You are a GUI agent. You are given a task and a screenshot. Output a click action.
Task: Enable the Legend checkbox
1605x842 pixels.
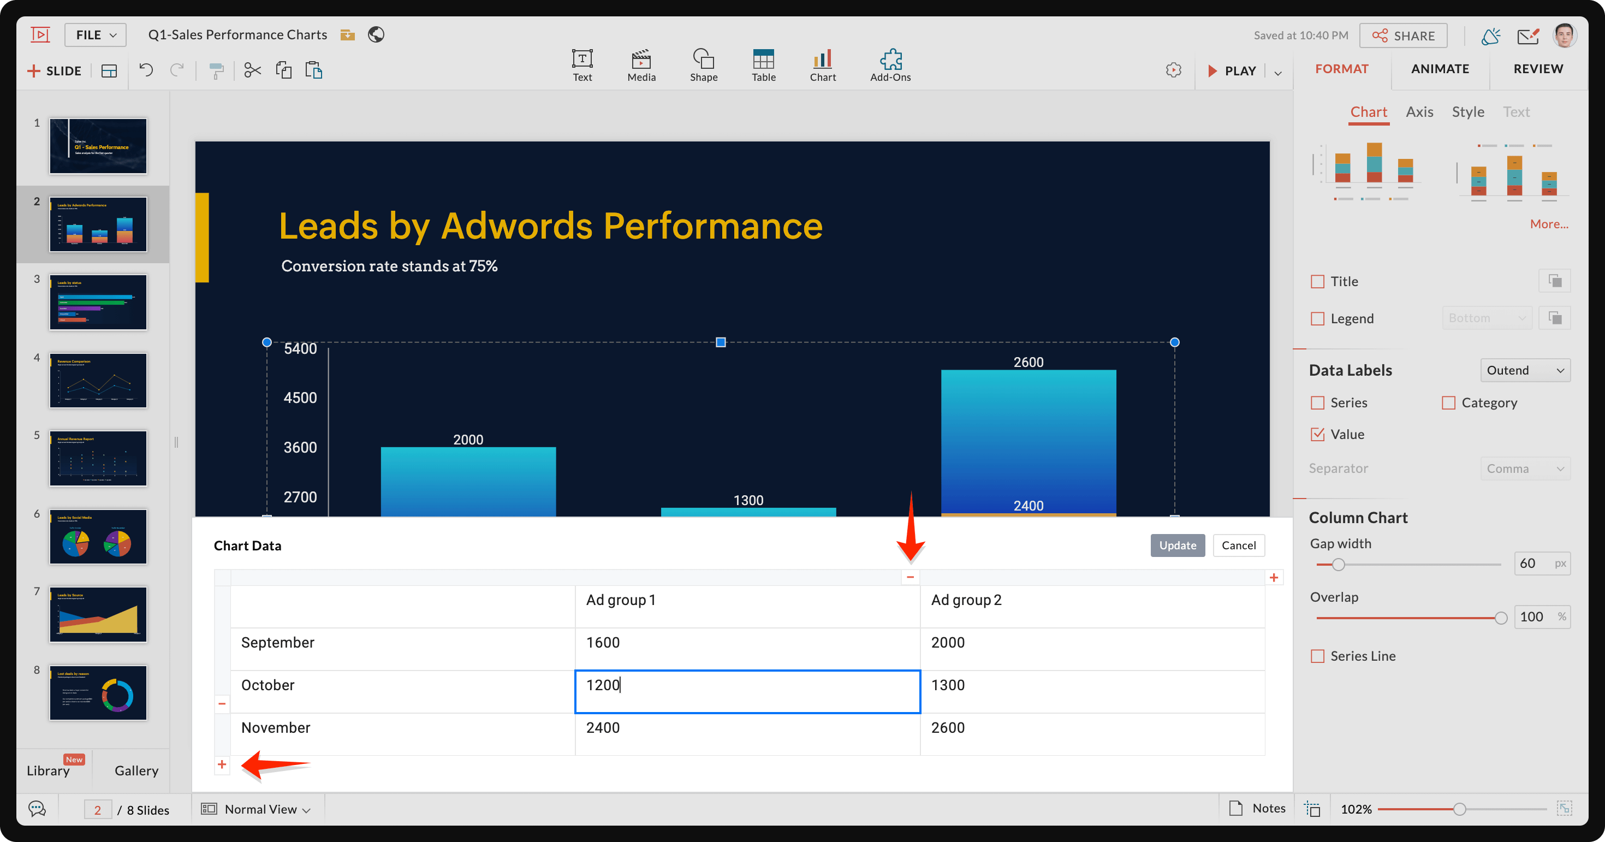[x=1317, y=318]
